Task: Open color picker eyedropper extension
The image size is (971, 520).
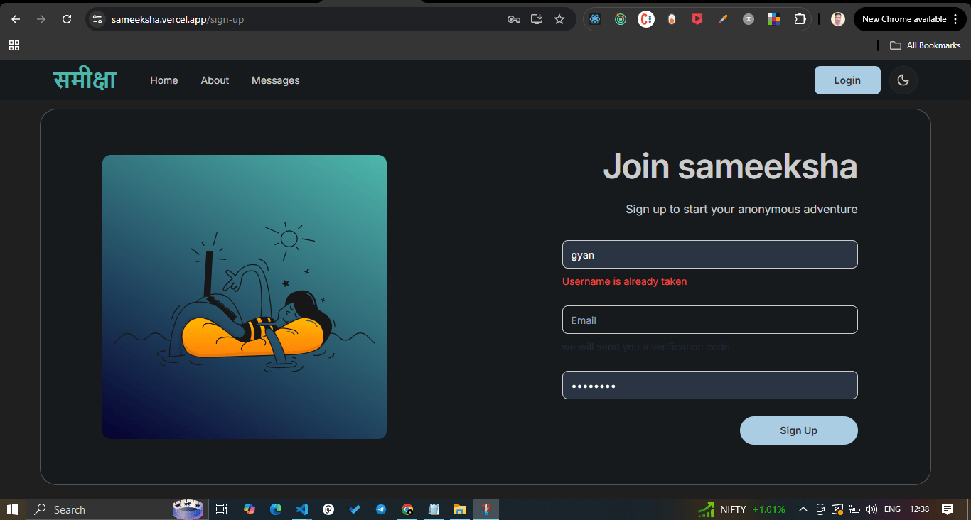Action: pos(723,19)
